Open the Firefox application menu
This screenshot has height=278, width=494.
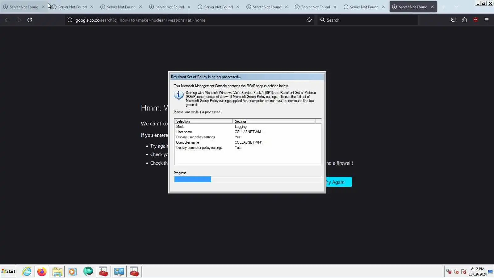487,20
